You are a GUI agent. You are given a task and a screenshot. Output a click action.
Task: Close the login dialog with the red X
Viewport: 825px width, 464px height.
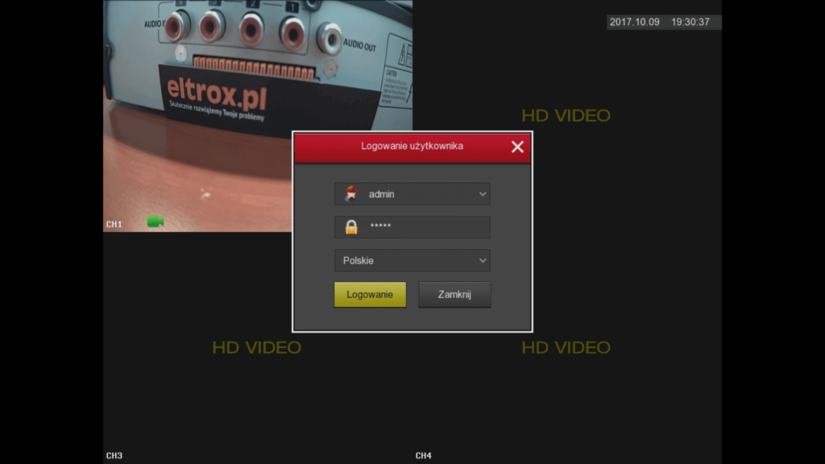click(517, 147)
